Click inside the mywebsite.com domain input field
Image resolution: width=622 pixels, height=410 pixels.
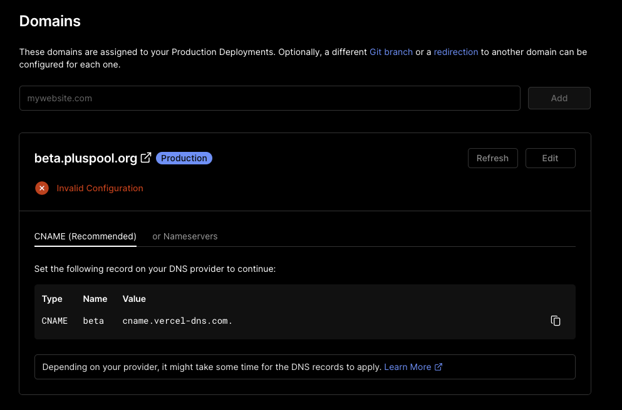[269, 97]
